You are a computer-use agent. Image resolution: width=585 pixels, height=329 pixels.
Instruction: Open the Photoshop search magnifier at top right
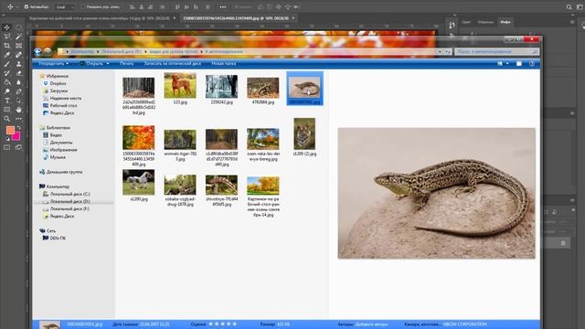569,6
